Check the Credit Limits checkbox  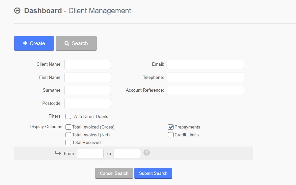click(171, 135)
